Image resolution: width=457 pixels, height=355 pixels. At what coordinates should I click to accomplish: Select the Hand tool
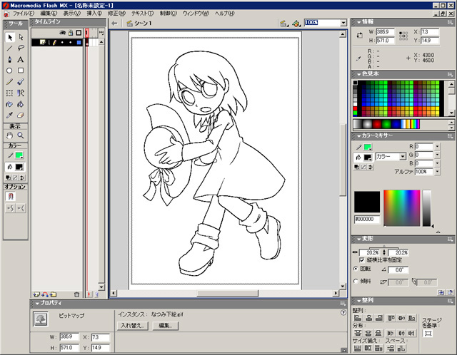pos(9,135)
